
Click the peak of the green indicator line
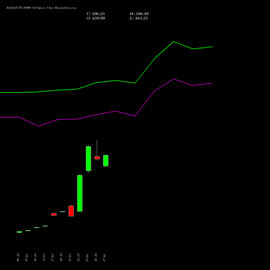[173, 42]
